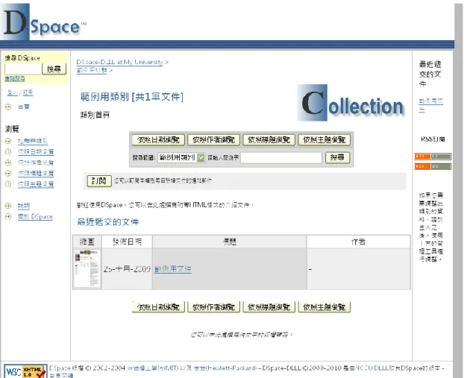Click top 依照日期瀏覽 browse button
464x378 pixels.
click(x=158, y=139)
